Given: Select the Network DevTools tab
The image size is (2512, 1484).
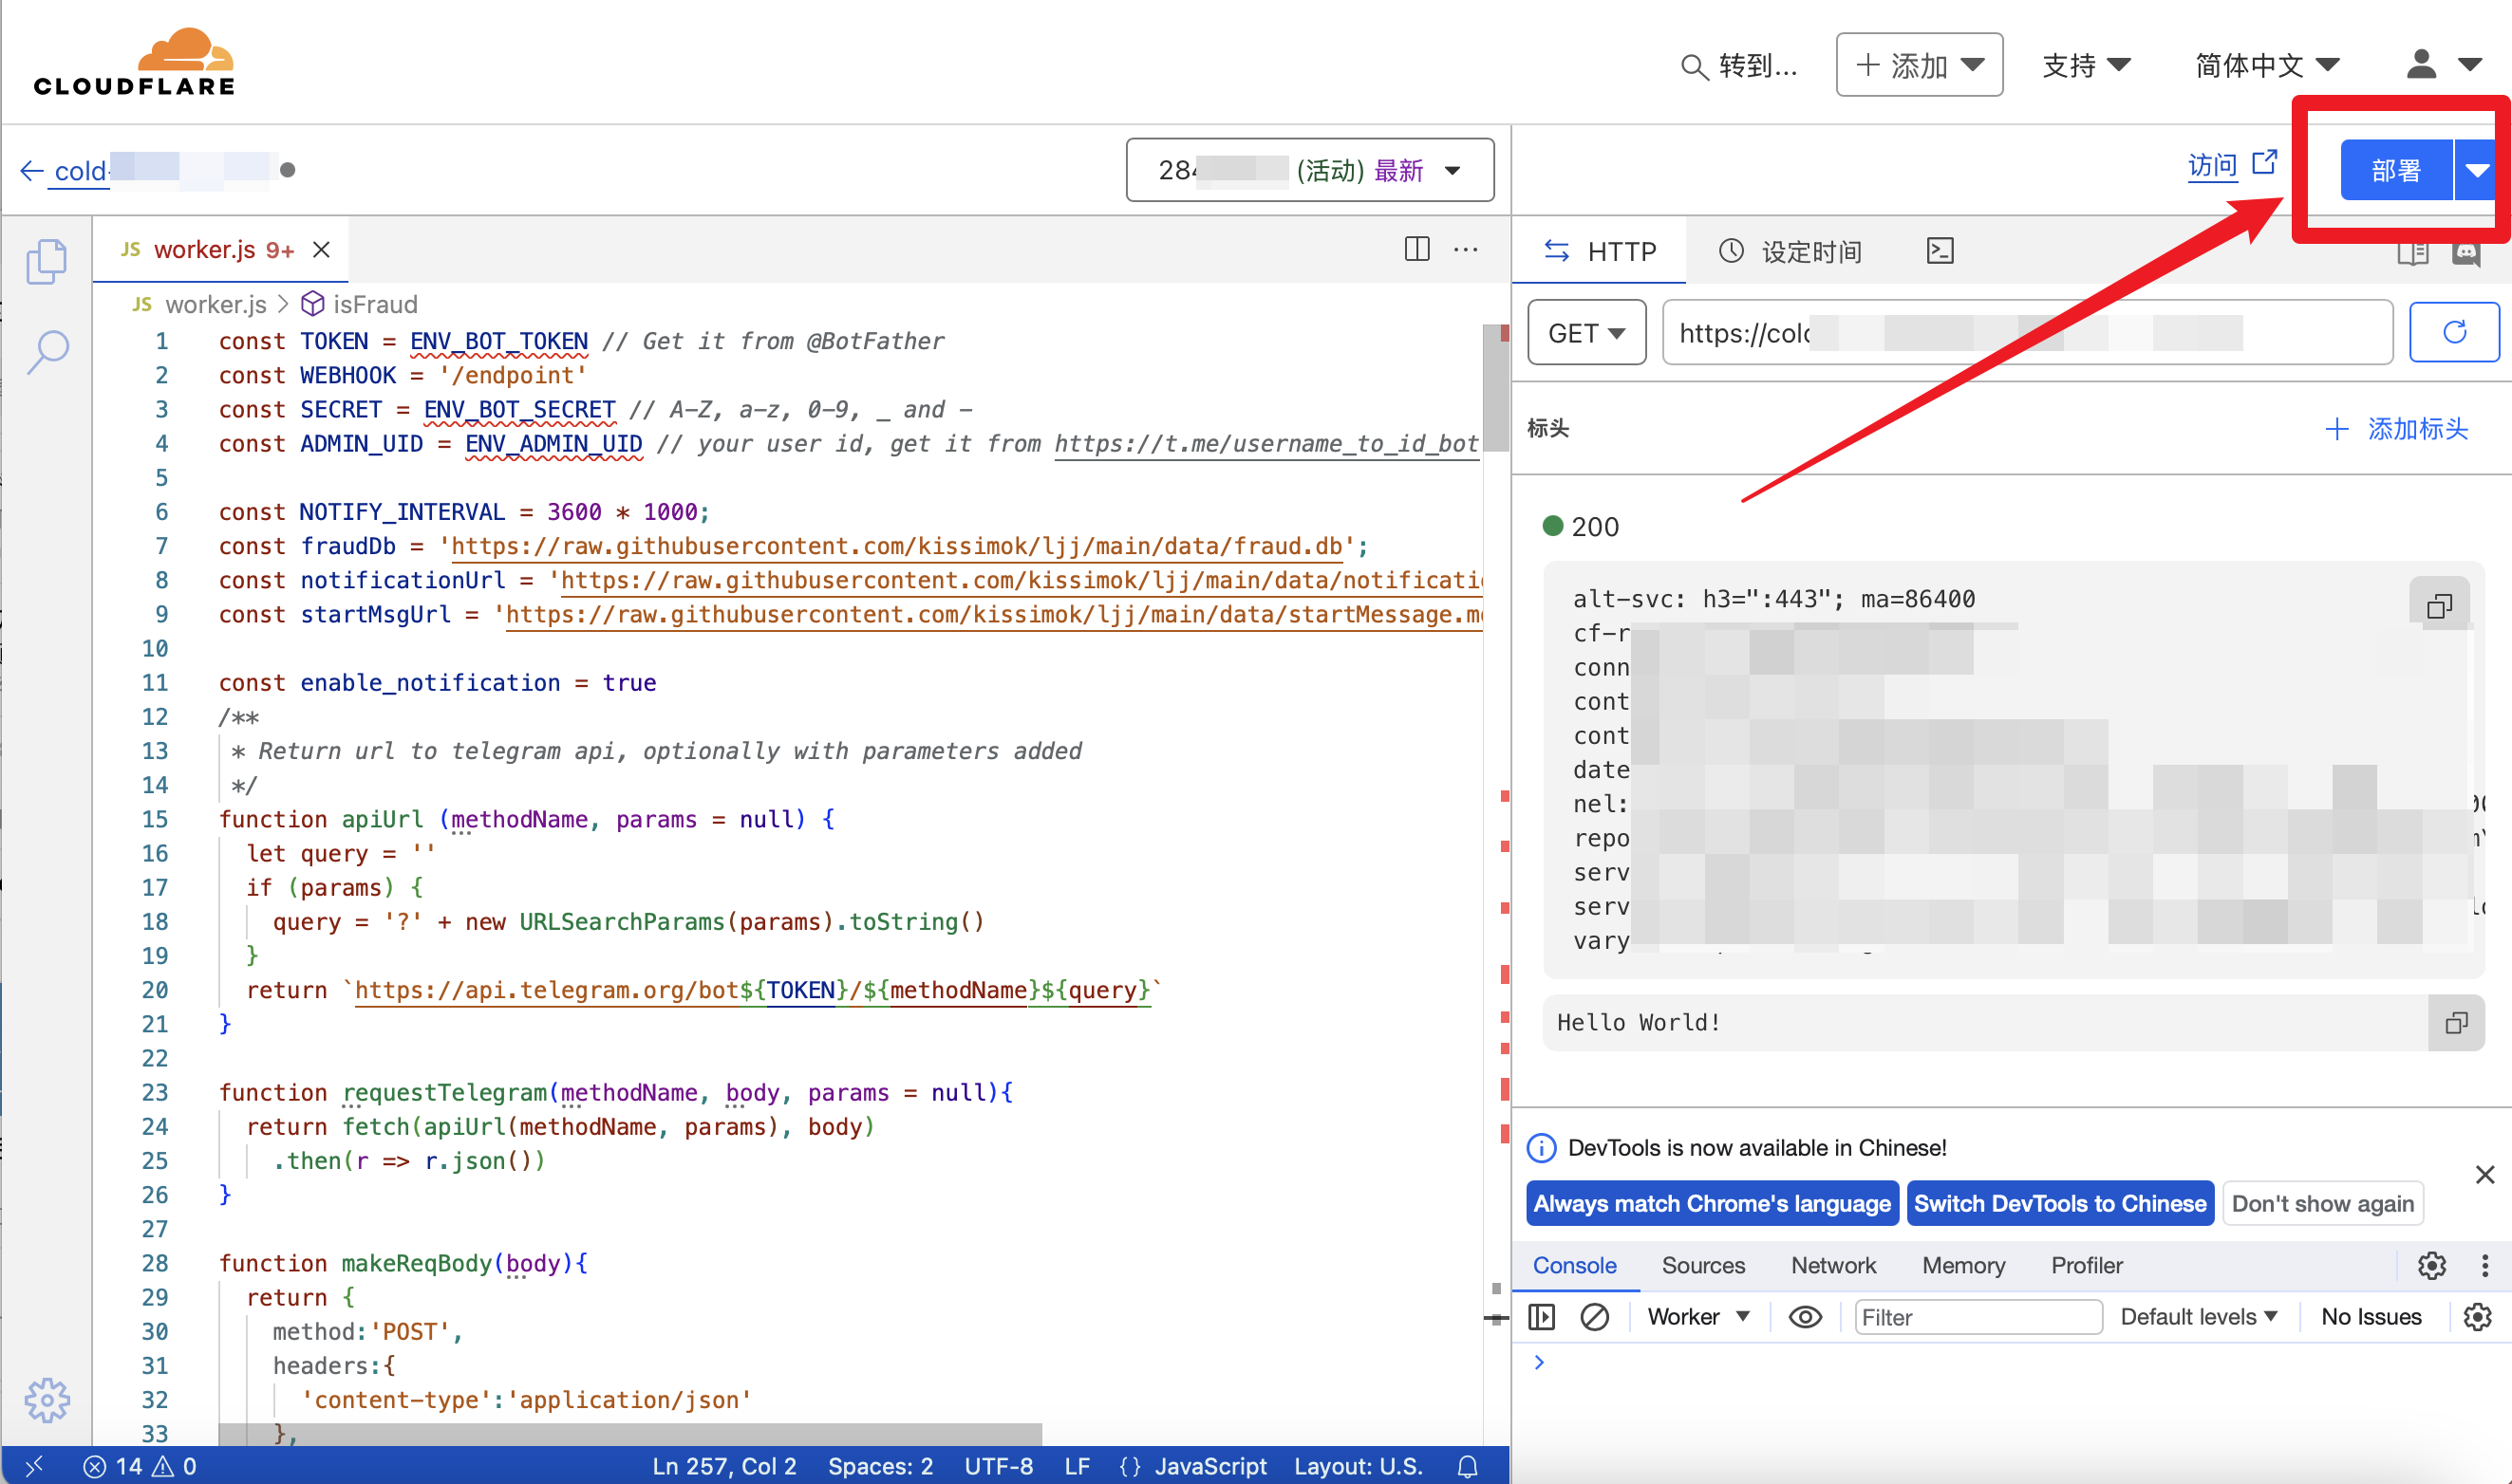Looking at the screenshot, I should [1834, 1265].
